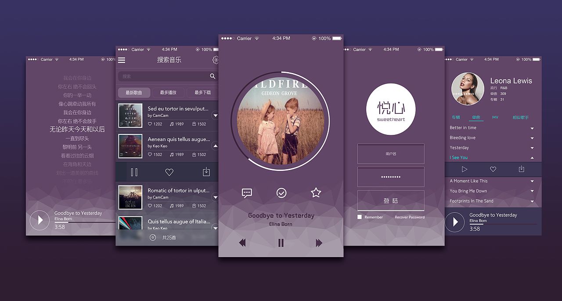Like I See You with the heart icon
562x301 pixels.
(x=493, y=169)
